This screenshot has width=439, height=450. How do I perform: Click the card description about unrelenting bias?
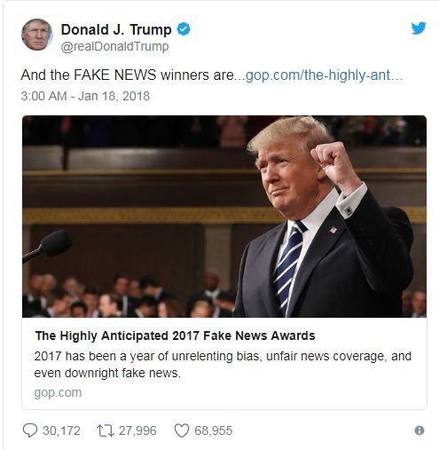(x=223, y=365)
